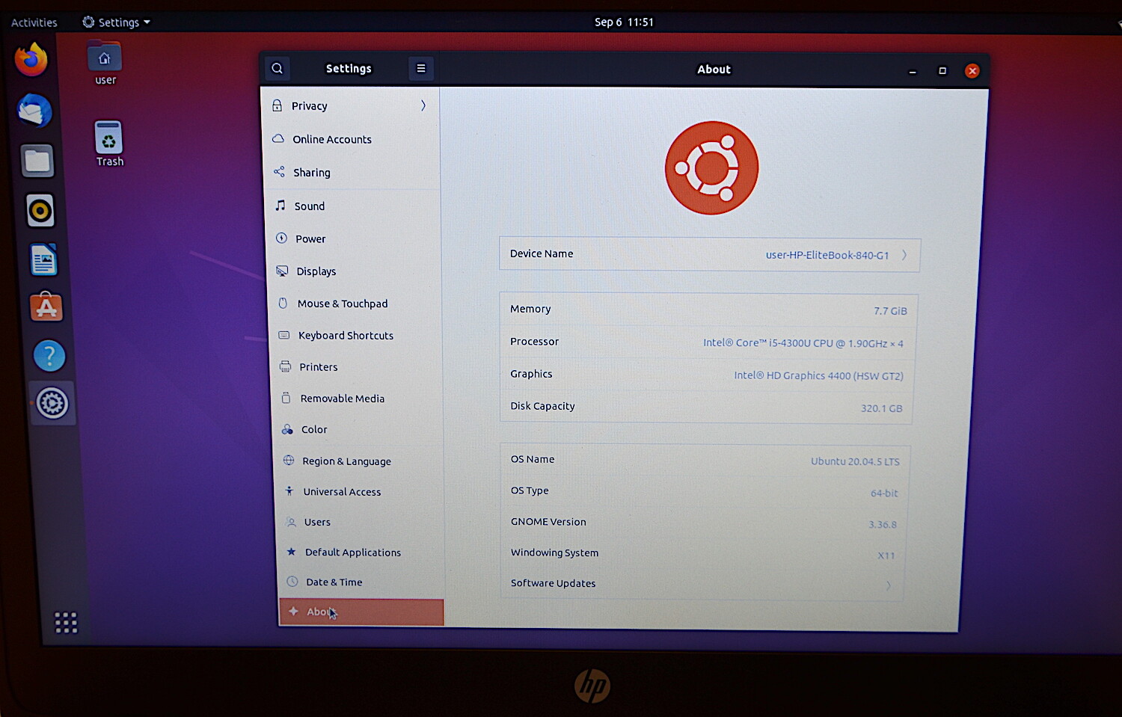The height and width of the screenshot is (717, 1122).
Task: Open Thunderbird mail from the dock
Action: [34, 111]
